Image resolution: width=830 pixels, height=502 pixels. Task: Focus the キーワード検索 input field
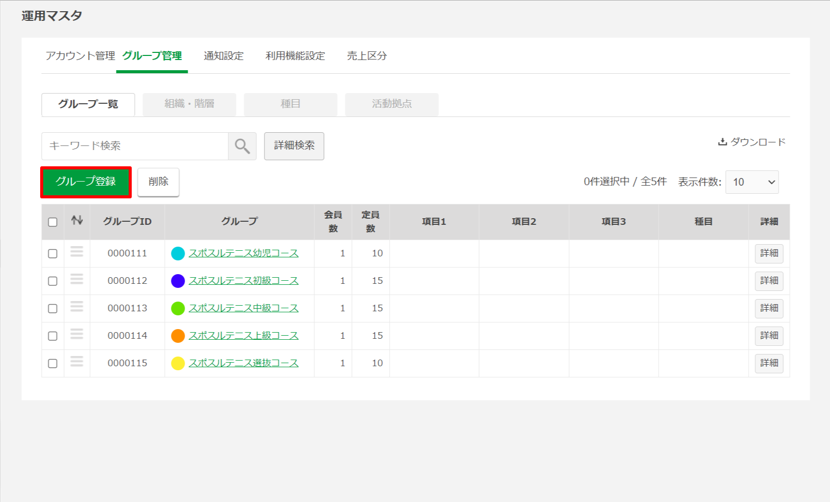[135, 146]
